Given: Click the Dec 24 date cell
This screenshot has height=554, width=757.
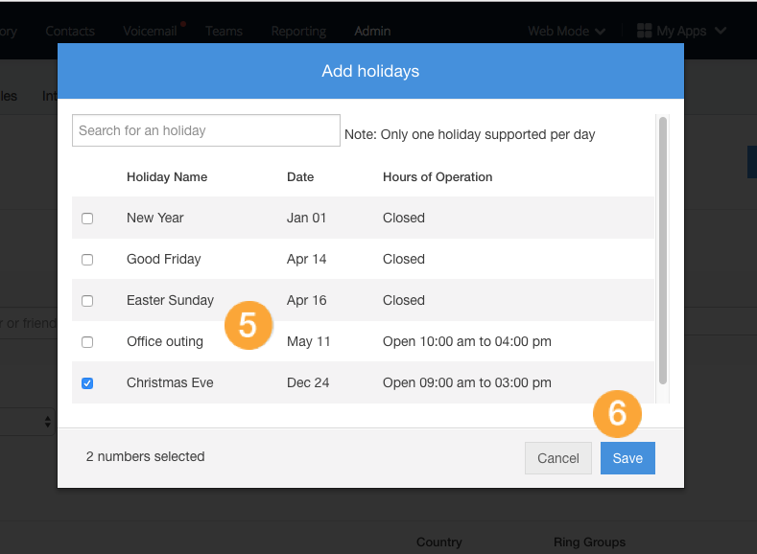Looking at the screenshot, I should [308, 382].
